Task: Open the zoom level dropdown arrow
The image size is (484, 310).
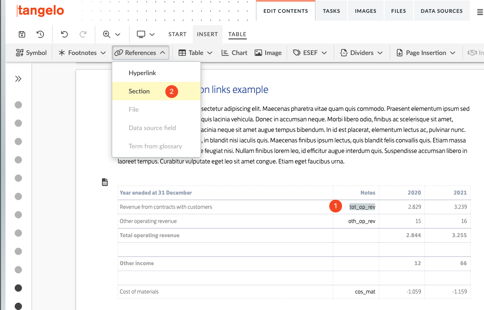Action: (x=118, y=35)
